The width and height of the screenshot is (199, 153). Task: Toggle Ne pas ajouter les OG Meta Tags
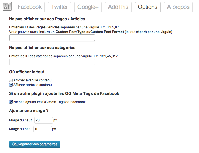[11, 102]
